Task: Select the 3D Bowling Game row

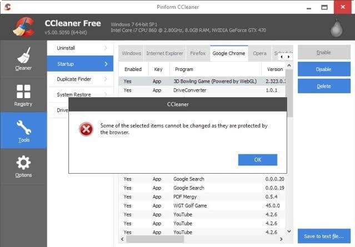Action: 202,82
